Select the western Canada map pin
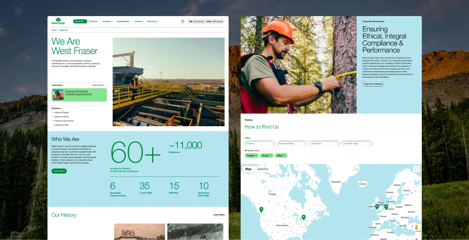 (x=261, y=209)
